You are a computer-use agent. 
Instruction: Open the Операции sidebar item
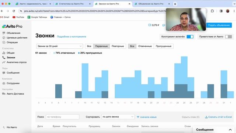click(x=12, y=42)
